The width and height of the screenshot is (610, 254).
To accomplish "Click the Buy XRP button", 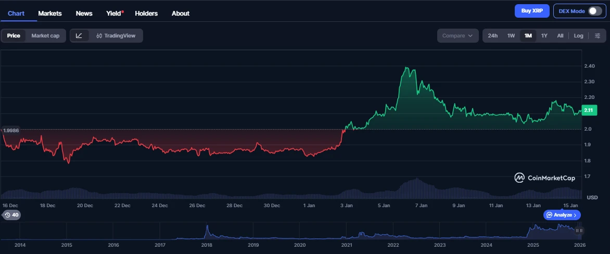I will tap(532, 11).
